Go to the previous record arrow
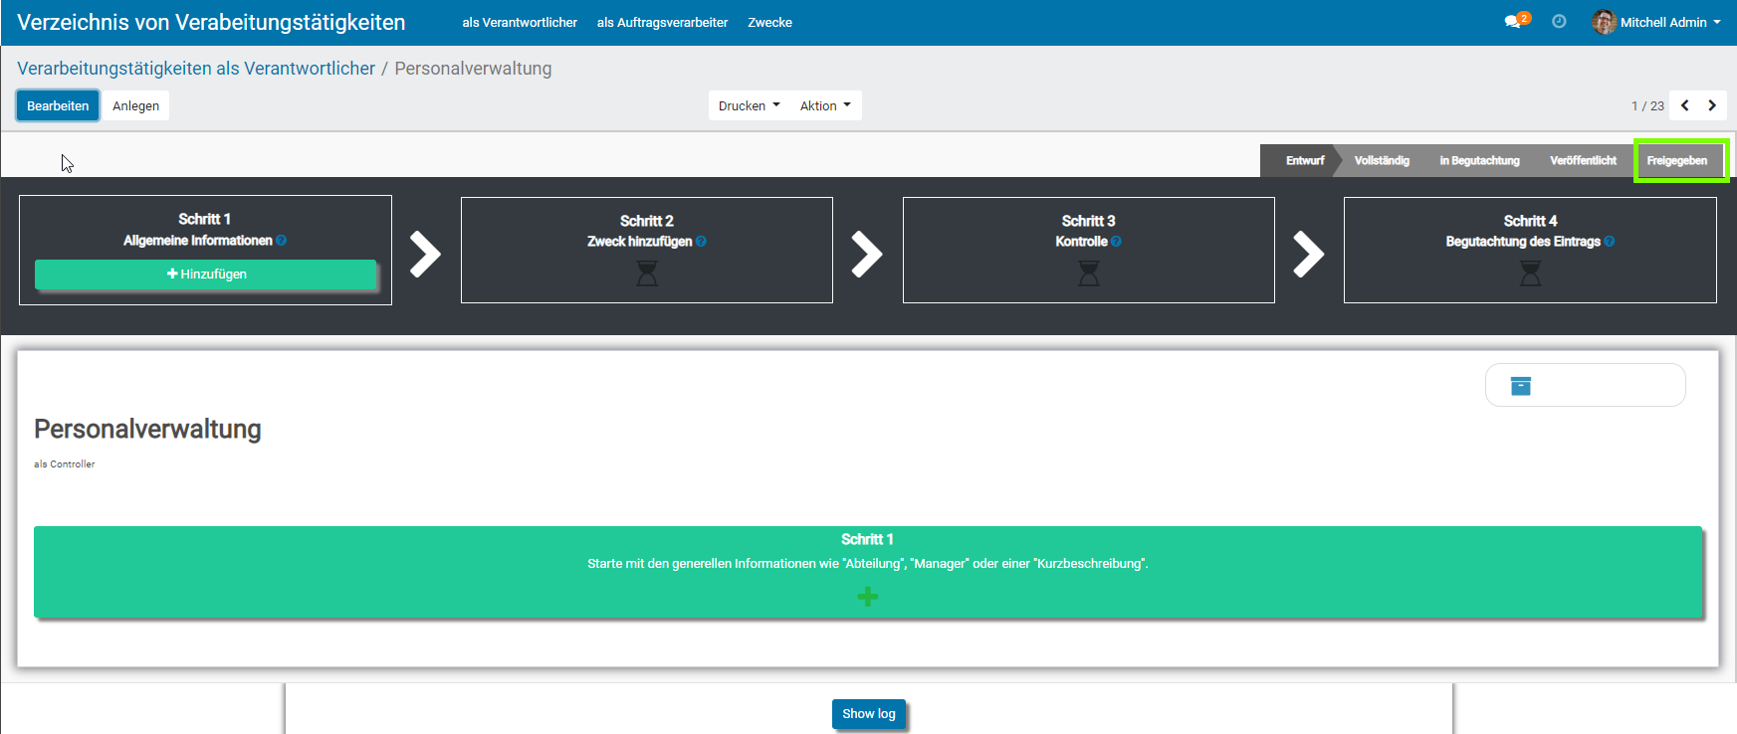 point(1685,105)
